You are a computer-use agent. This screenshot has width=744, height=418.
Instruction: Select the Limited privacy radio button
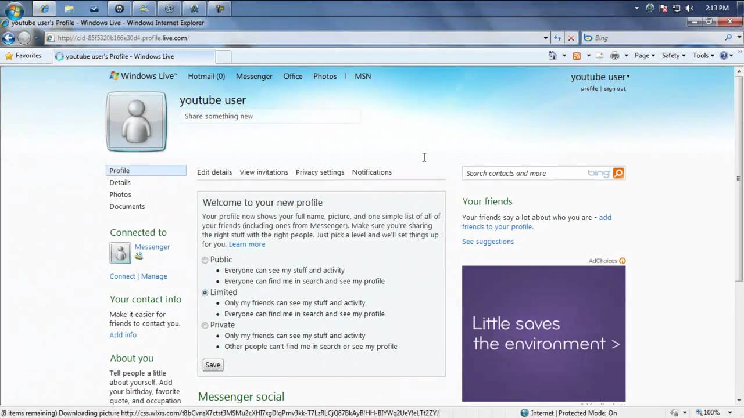point(205,293)
